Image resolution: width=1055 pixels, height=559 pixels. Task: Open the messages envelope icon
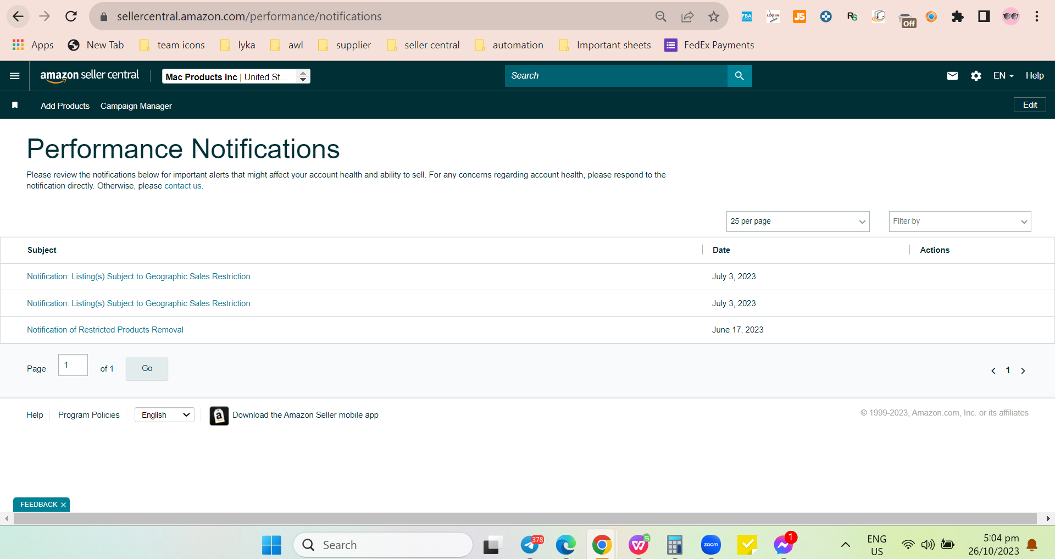pyautogui.click(x=953, y=76)
